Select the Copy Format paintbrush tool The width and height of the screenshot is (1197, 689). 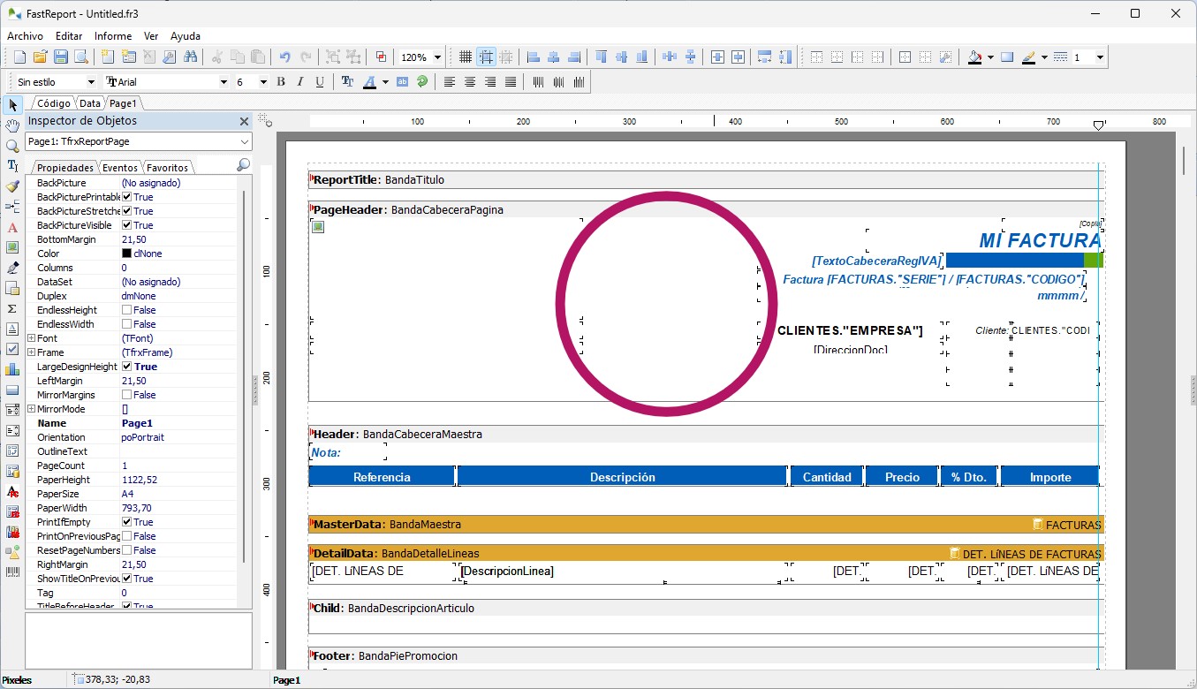12,186
